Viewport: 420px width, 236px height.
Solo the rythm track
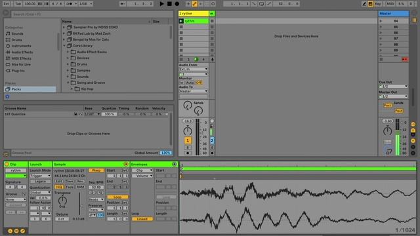point(188,147)
